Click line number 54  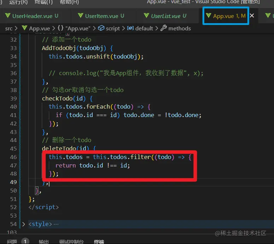[x=13, y=224]
